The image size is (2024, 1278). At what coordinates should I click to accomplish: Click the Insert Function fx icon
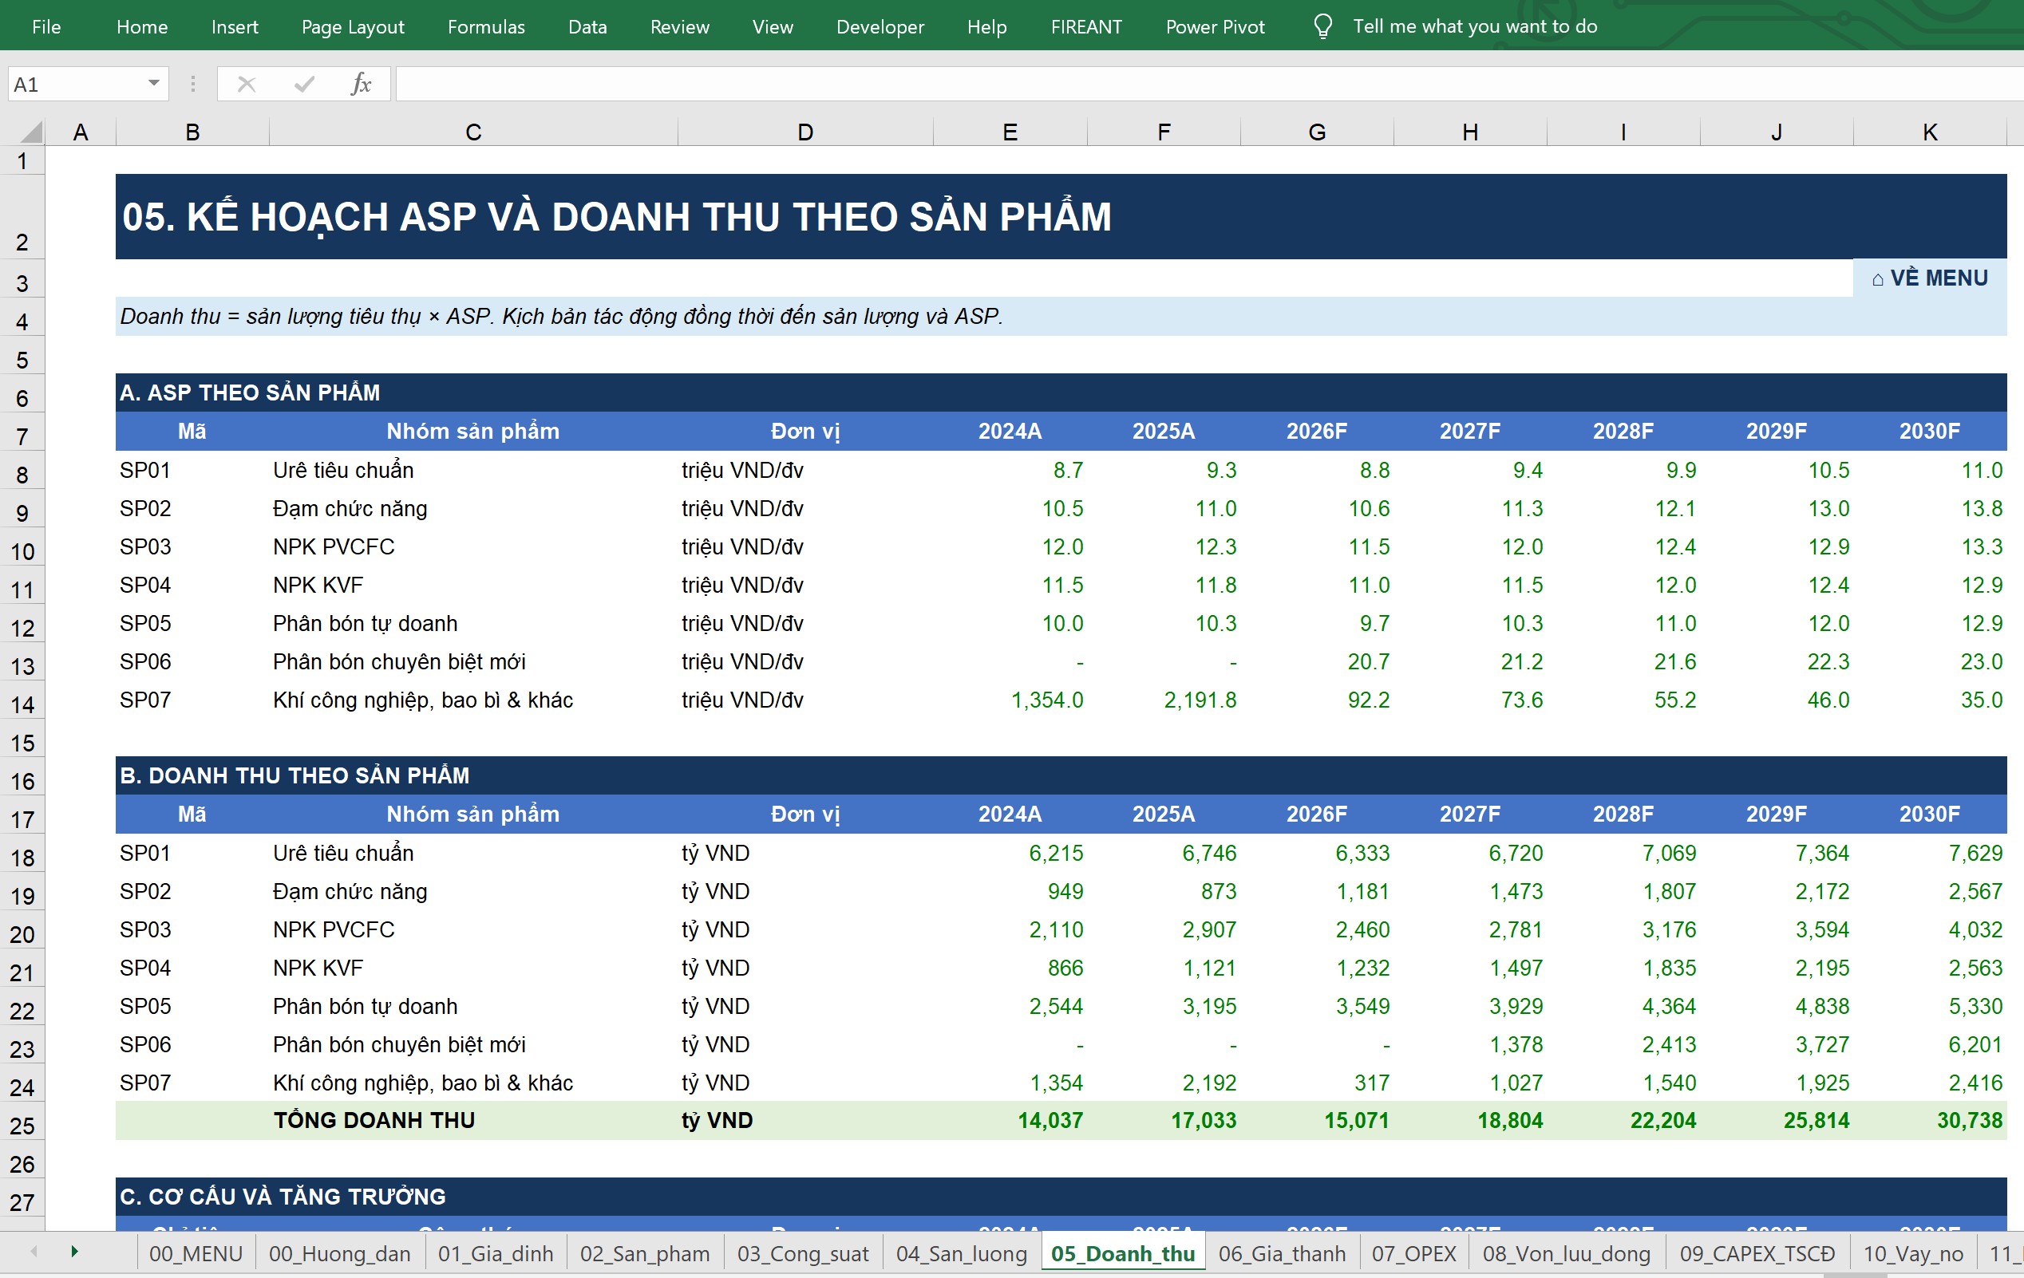coord(362,84)
